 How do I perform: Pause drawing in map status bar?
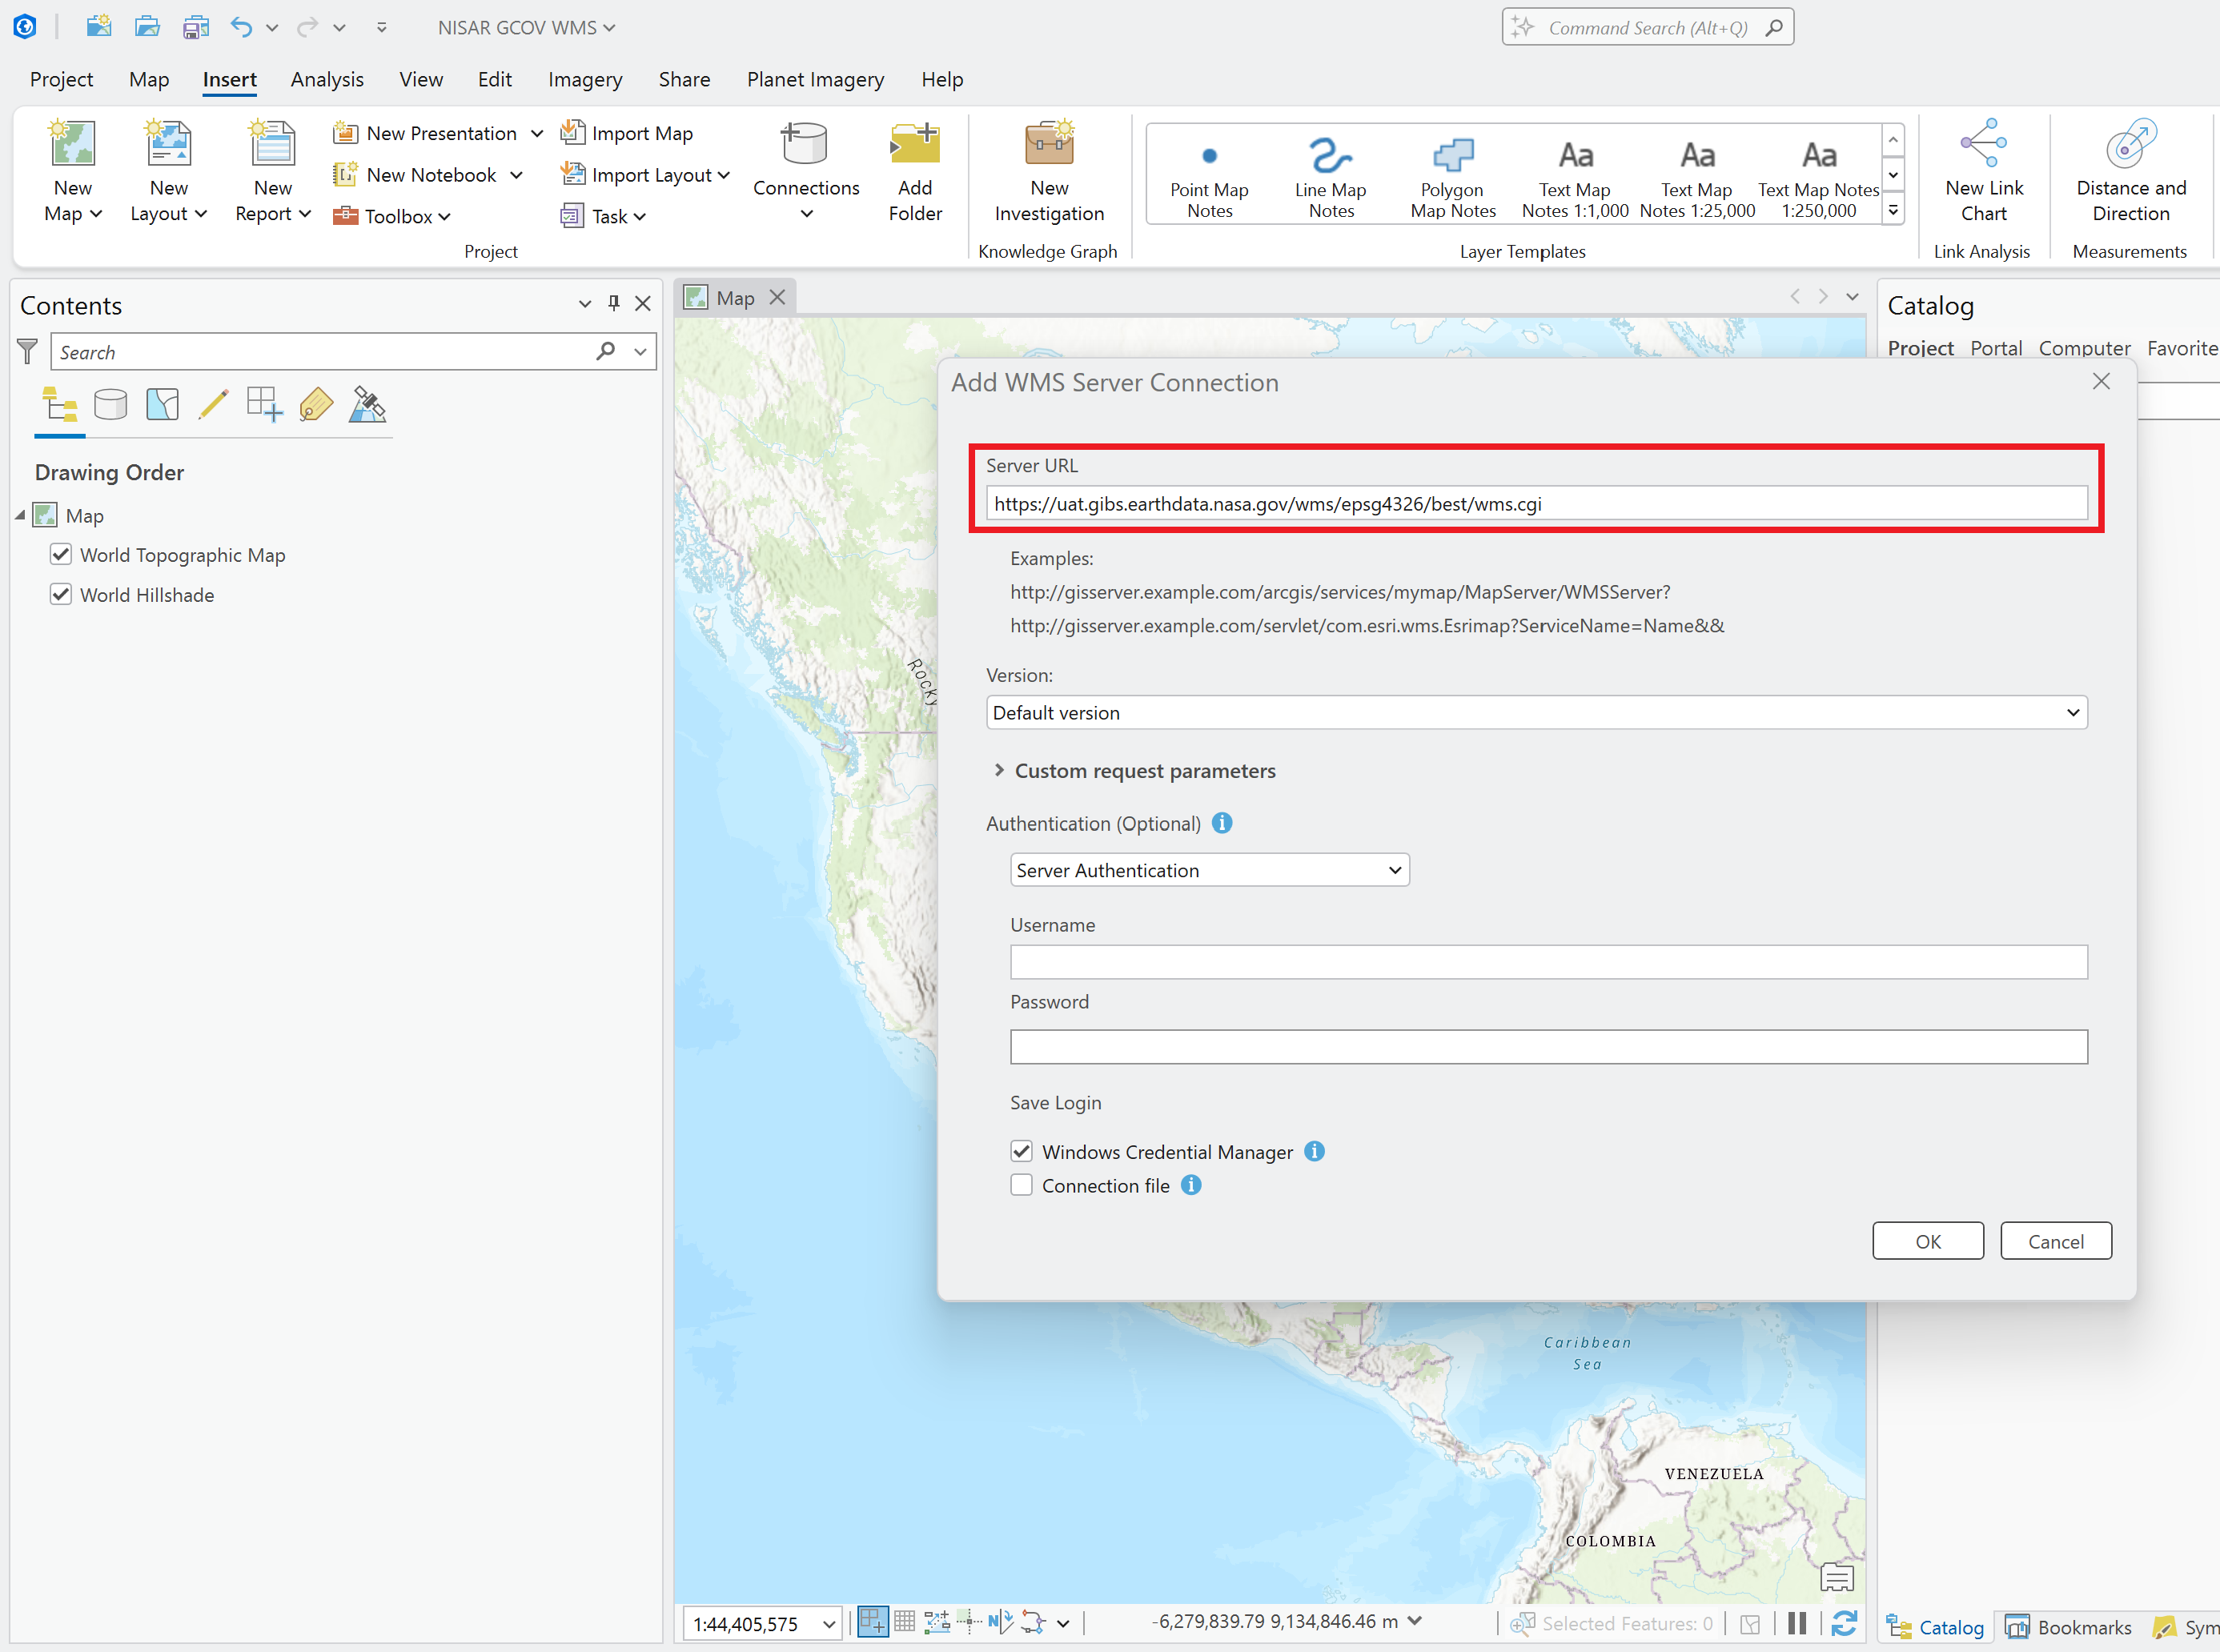tap(1797, 1622)
